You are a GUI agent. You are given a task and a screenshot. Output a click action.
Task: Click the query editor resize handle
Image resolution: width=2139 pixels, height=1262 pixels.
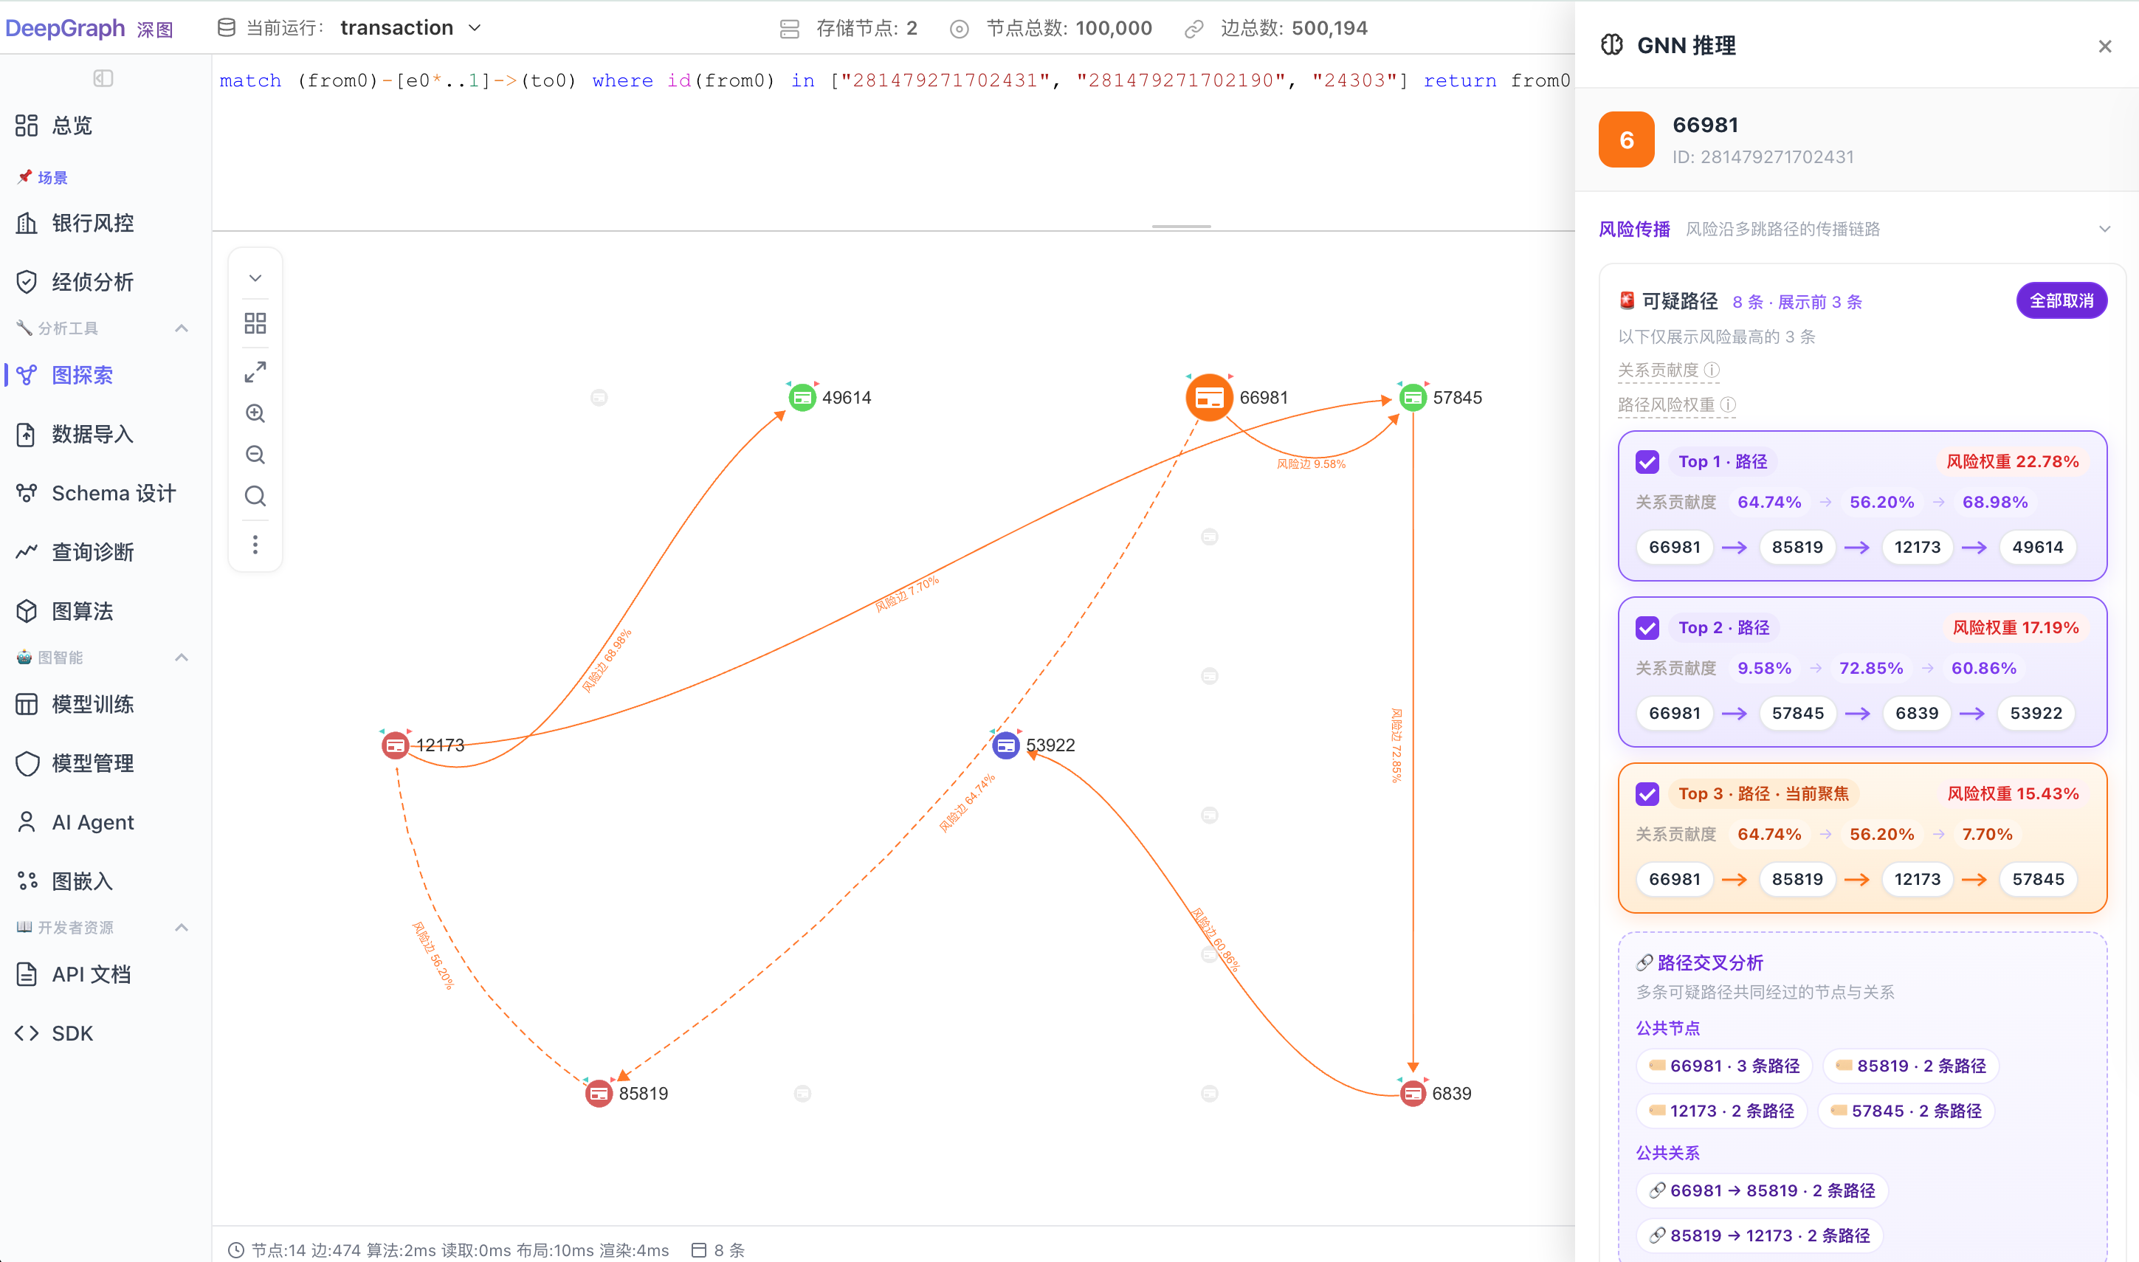point(1182,227)
